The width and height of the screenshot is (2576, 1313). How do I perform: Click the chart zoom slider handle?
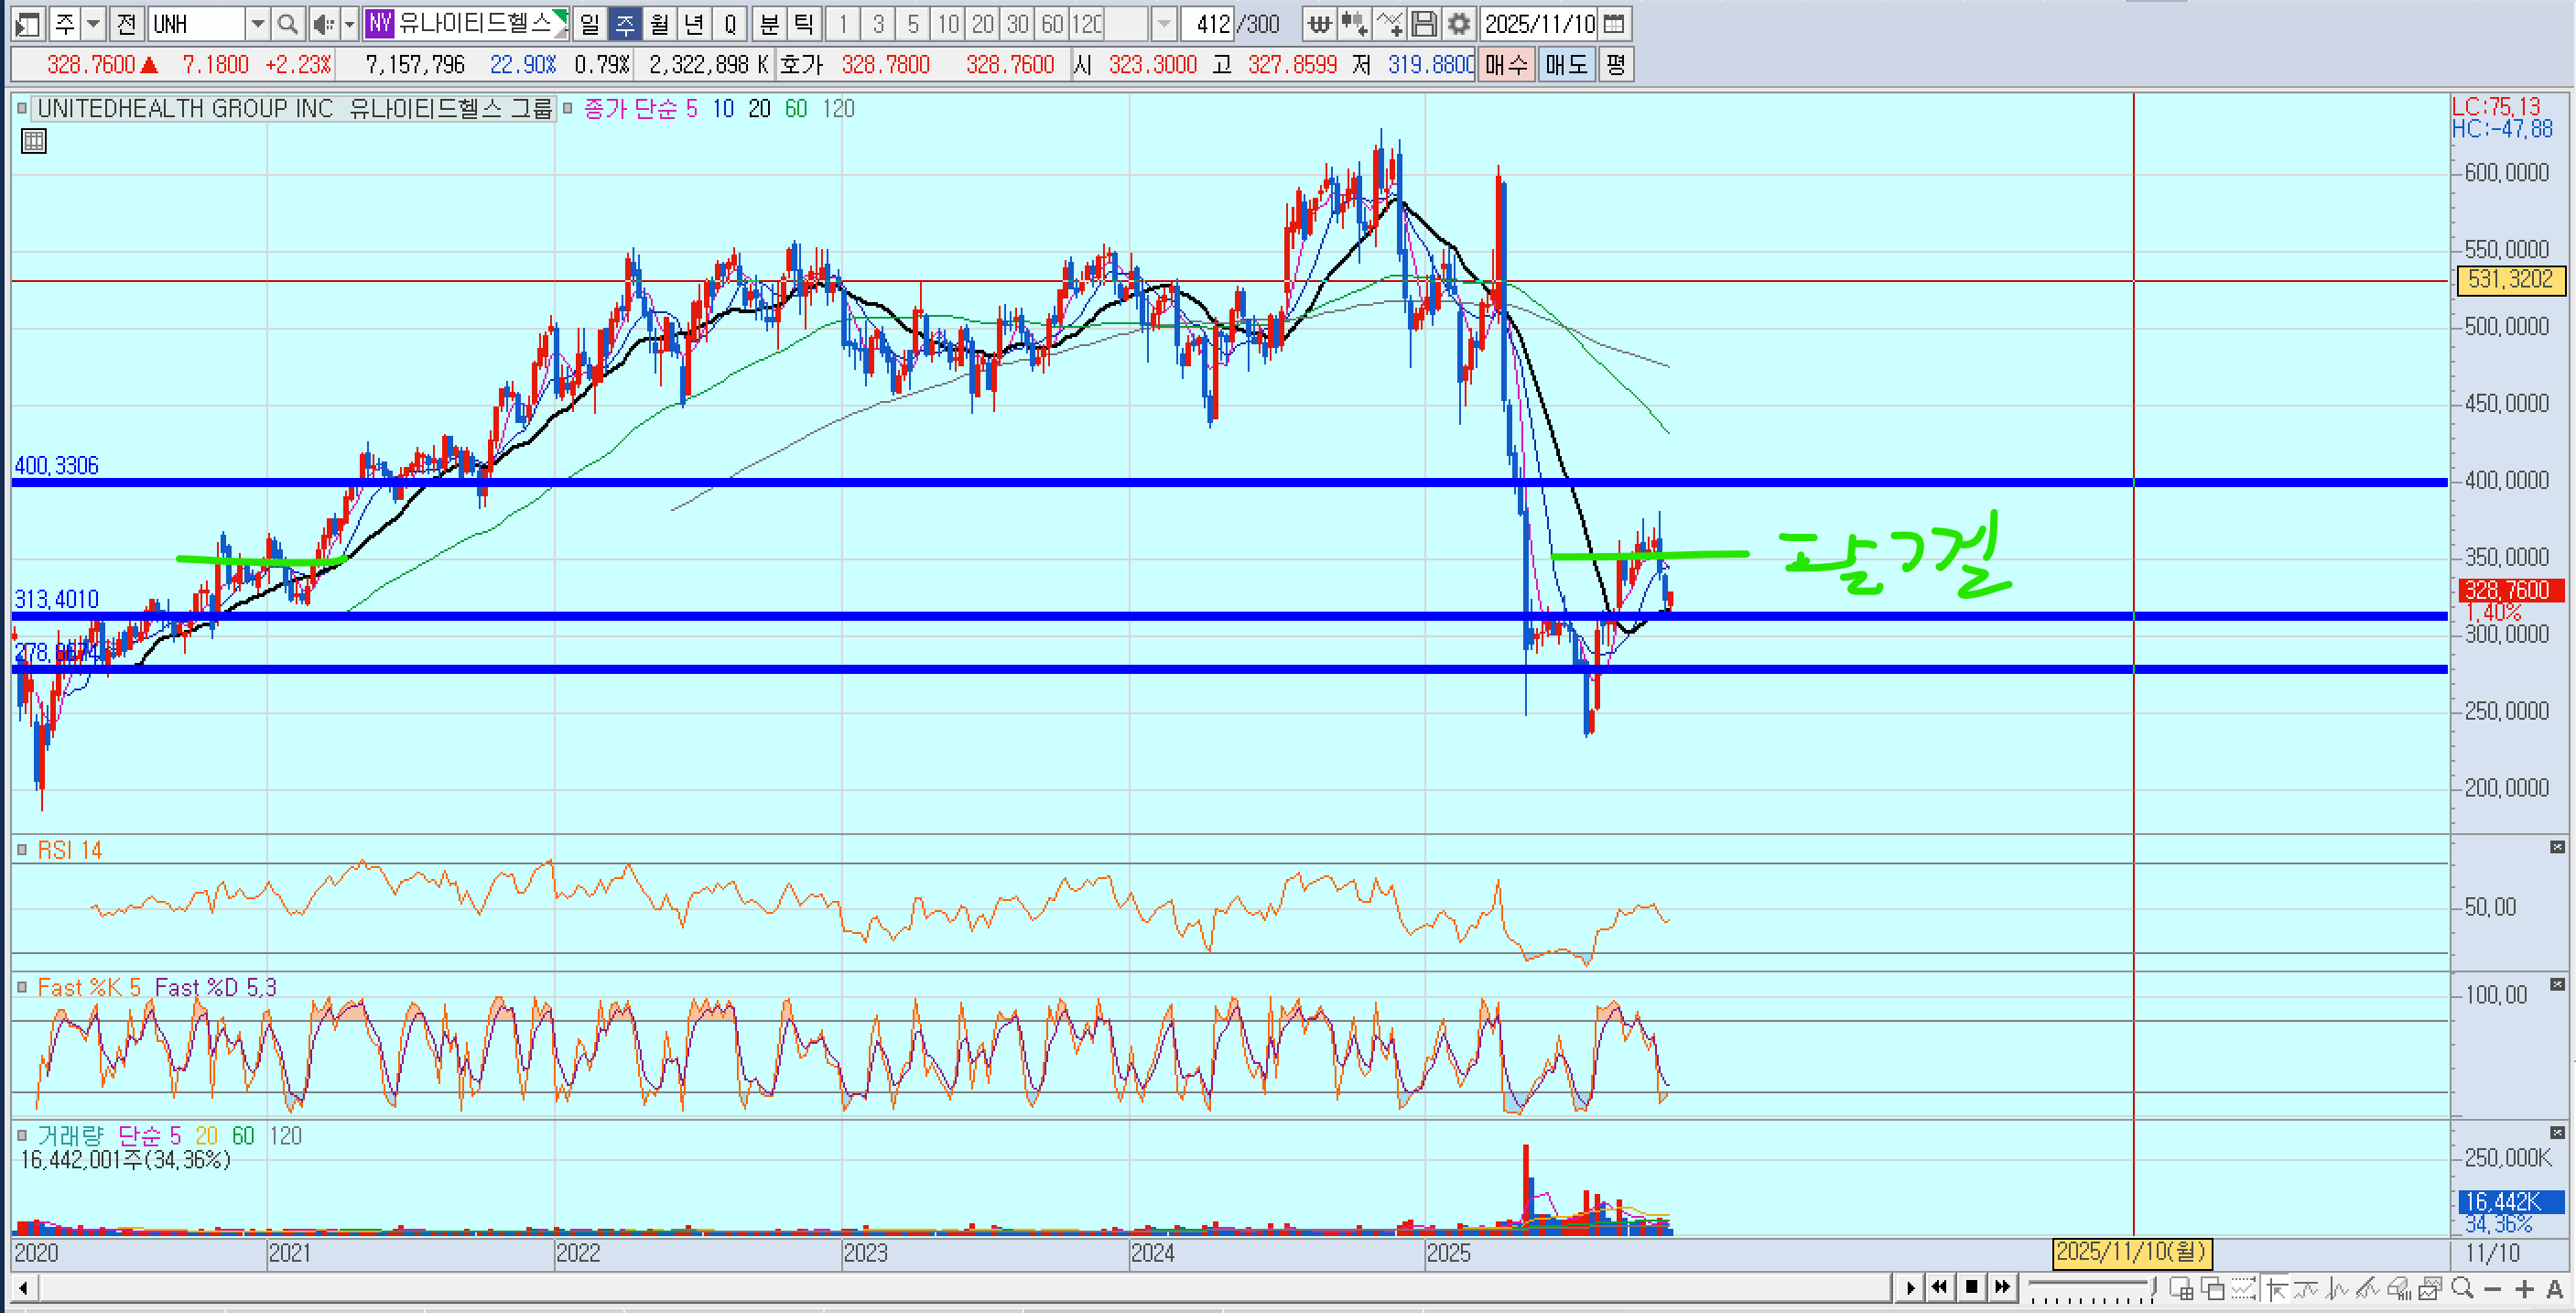2152,1286
